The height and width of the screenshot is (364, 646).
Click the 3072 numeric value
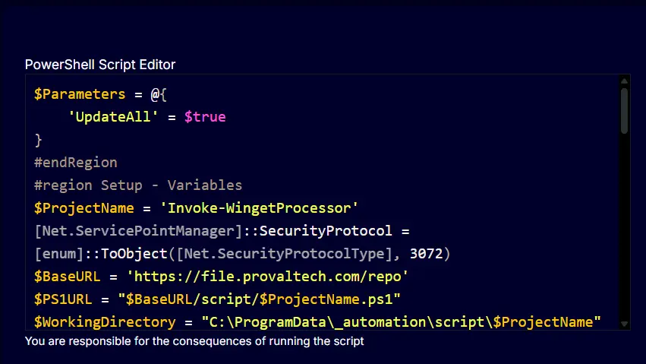(426, 254)
